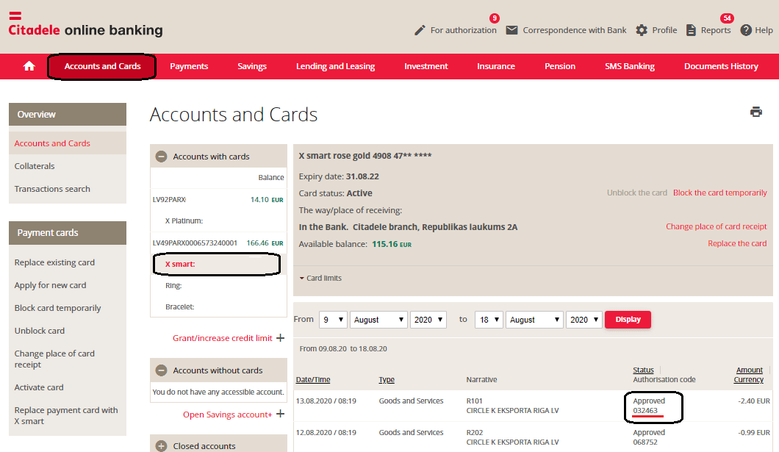This screenshot has height=452, width=779.
Task: Open the Investment tab
Action: click(x=426, y=66)
